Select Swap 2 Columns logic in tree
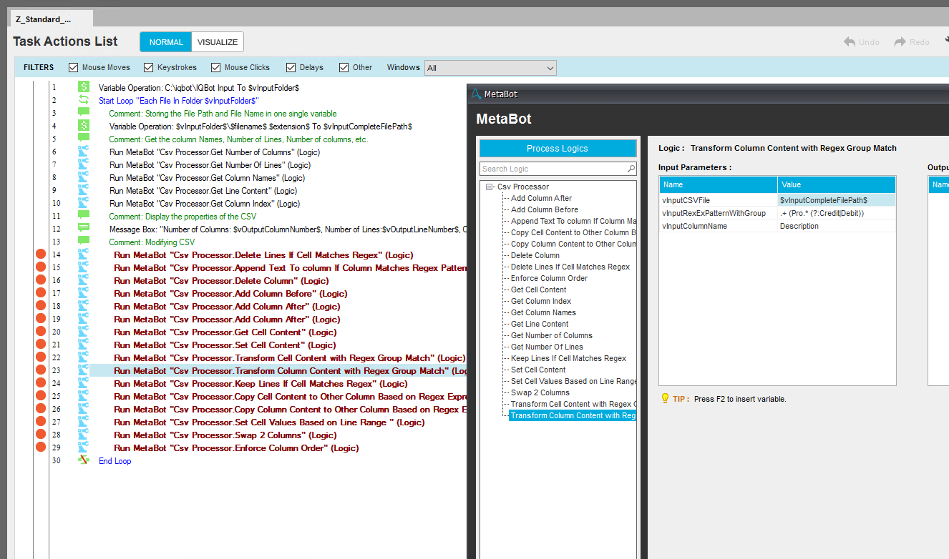The width and height of the screenshot is (949, 559). click(x=540, y=392)
